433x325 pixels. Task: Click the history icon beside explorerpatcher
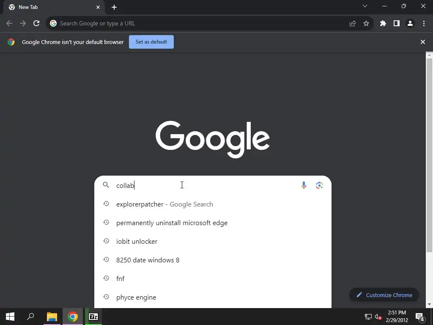coord(106,204)
